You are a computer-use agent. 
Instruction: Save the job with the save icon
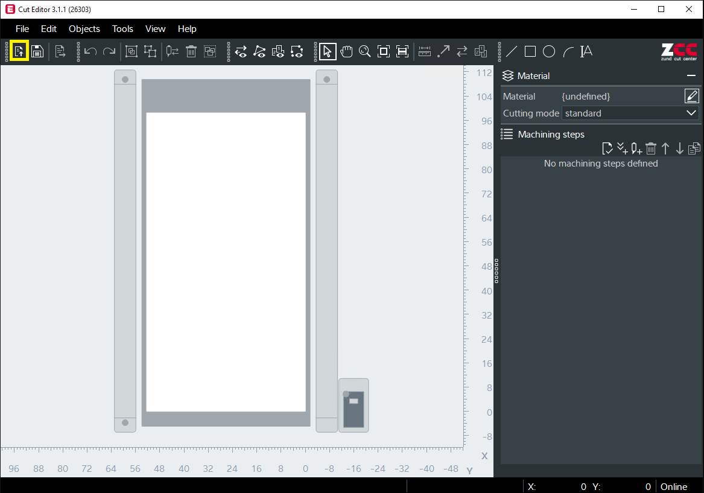coord(37,51)
